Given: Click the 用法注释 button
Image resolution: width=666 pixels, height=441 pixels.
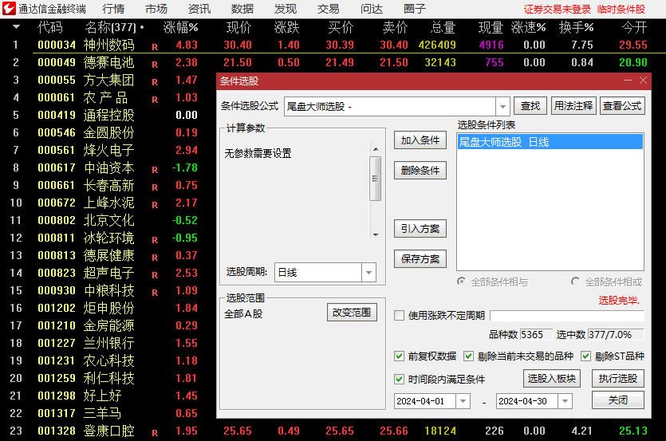Looking at the screenshot, I should click(x=573, y=106).
